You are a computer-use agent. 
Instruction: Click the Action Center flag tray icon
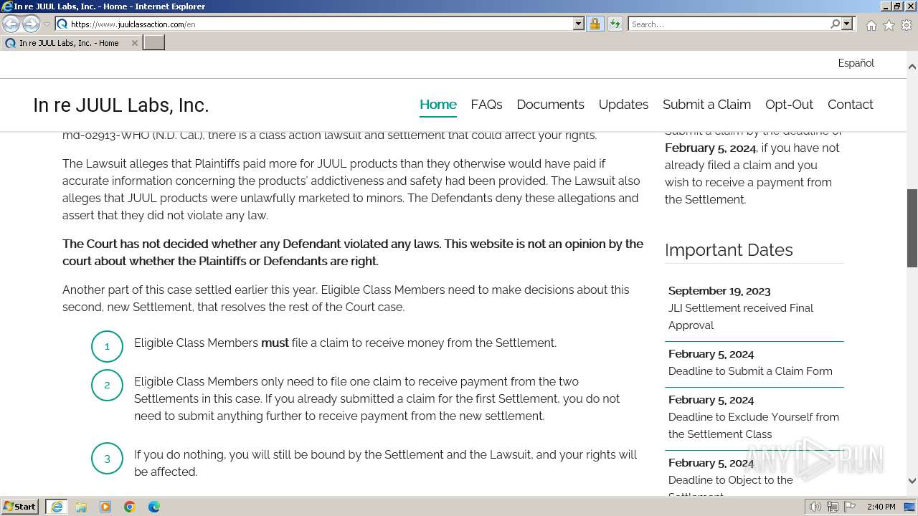850,507
